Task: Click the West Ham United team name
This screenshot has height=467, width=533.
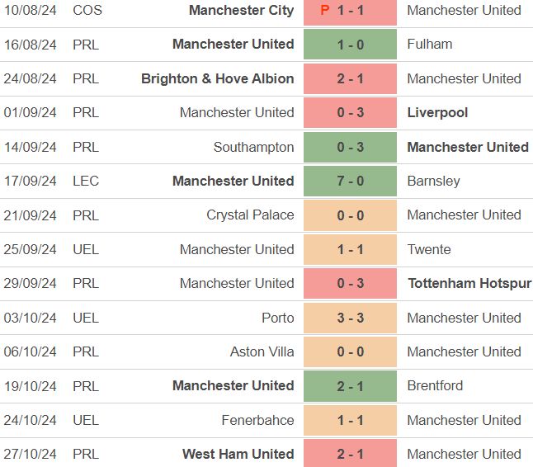Action: (x=238, y=455)
